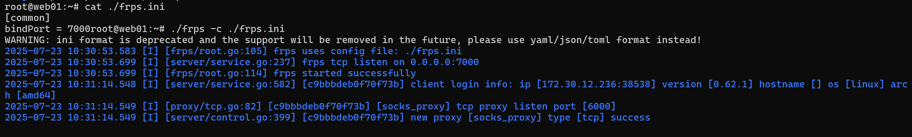Click [server/service.go:237] source reference

click(x=230, y=62)
